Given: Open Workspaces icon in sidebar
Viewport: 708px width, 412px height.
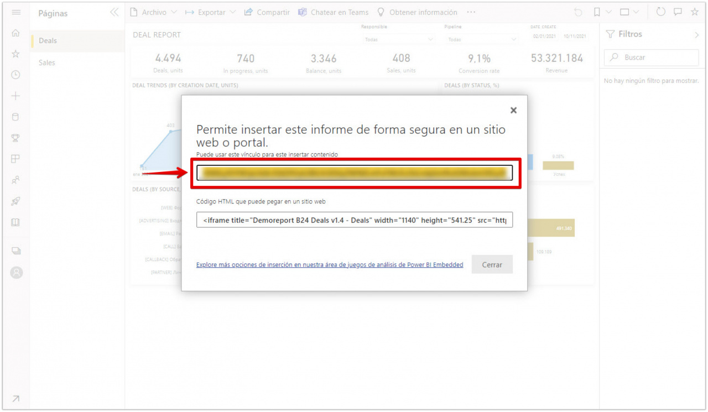Looking at the screenshot, I should 16,251.
